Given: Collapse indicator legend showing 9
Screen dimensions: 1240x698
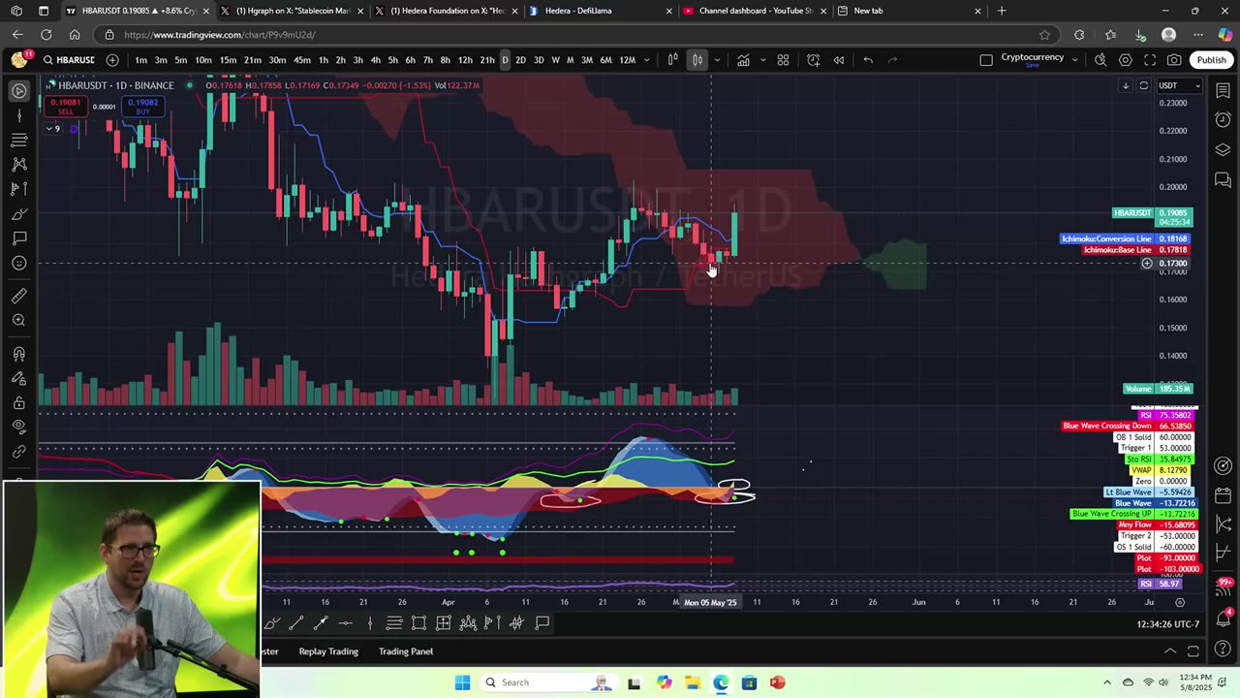Looking at the screenshot, I should point(53,129).
